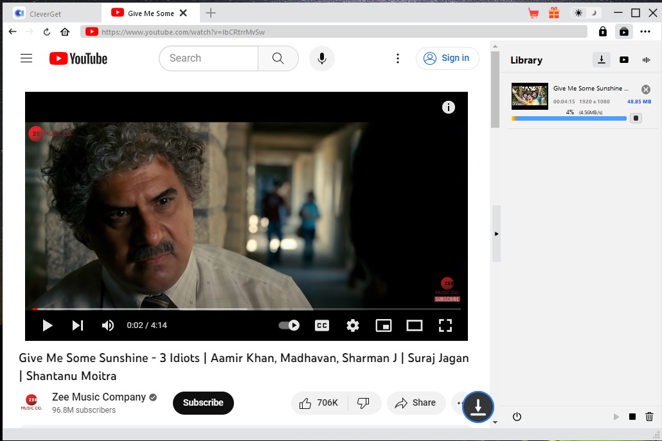Image resolution: width=662 pixels, height=441 pixels.
Task: Click the video playback progress bar
Action: click(246, 309)
